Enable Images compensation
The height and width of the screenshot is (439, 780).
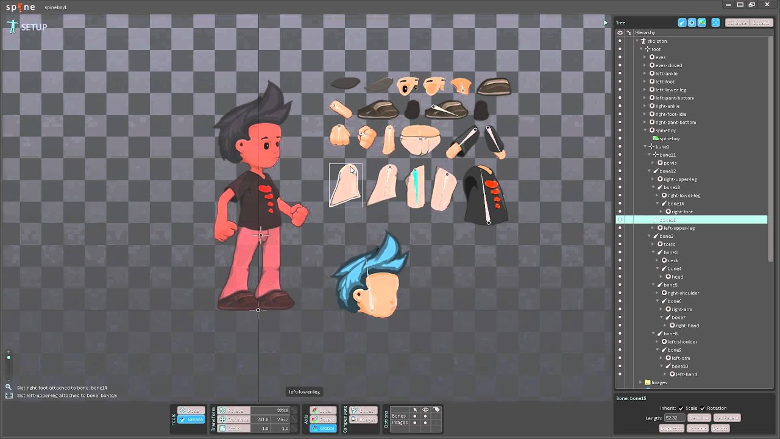pyautogui.click(x=363, y=419)
